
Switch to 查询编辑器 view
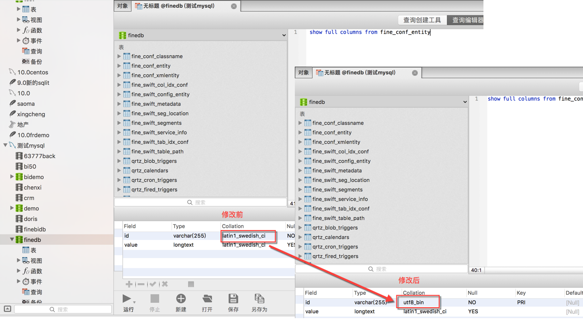click(466, 20)
